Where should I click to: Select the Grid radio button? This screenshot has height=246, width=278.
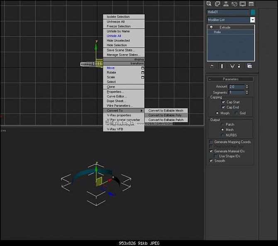(x=236, y=113)
